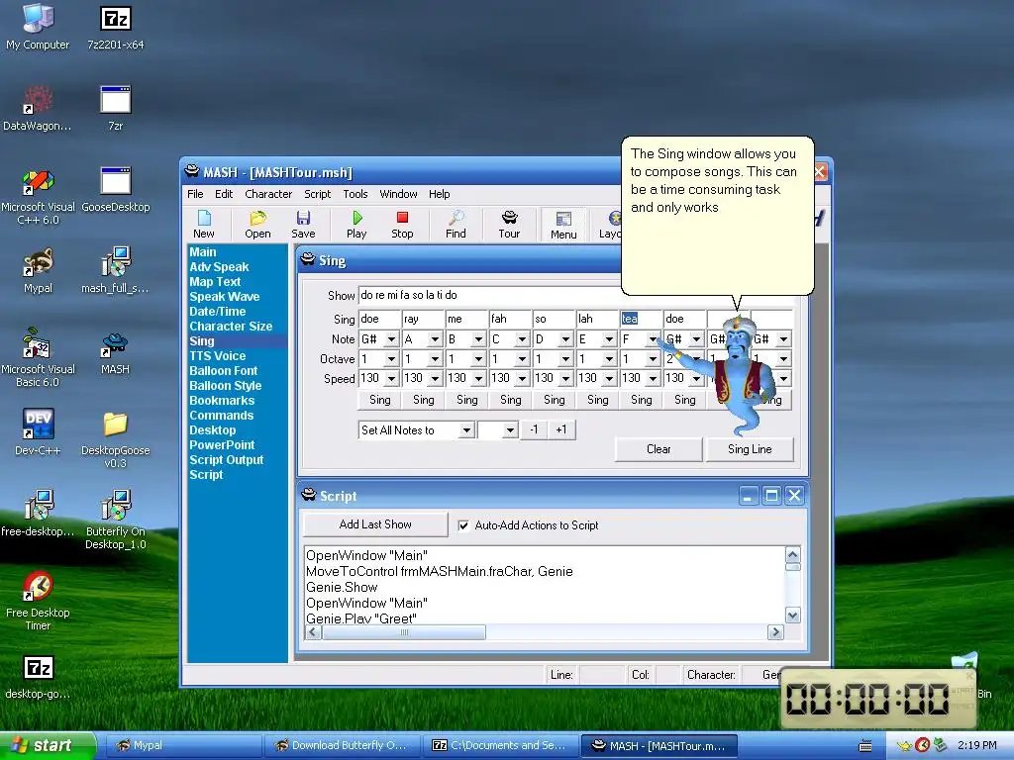Select Microsoft Visual C++ 6.0 desktop icon
The height and width of the screenshot is (760, 1014).
click(x=38, y=197)
